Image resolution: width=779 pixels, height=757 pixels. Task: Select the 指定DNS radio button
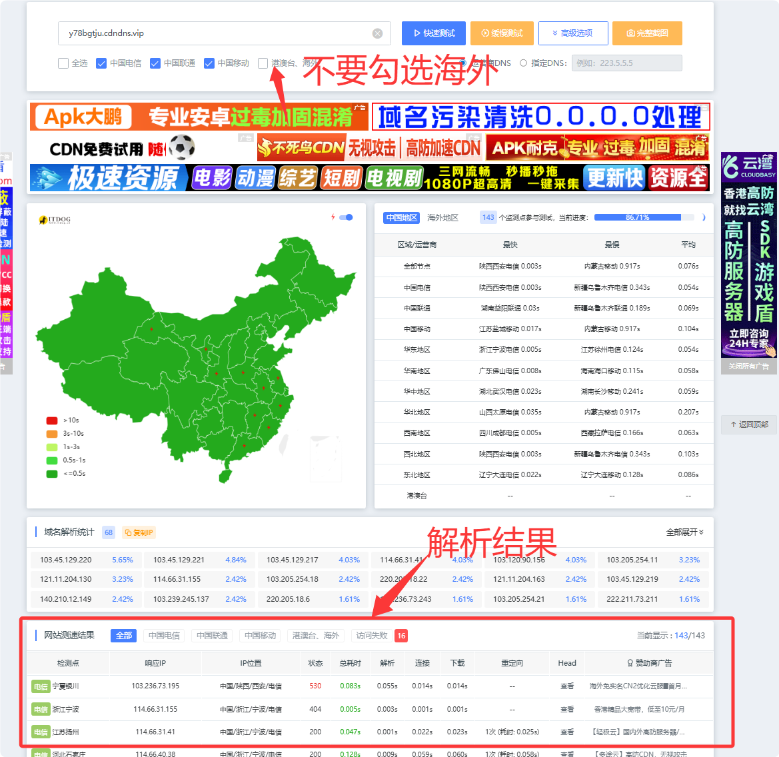[x=523, y=63]
